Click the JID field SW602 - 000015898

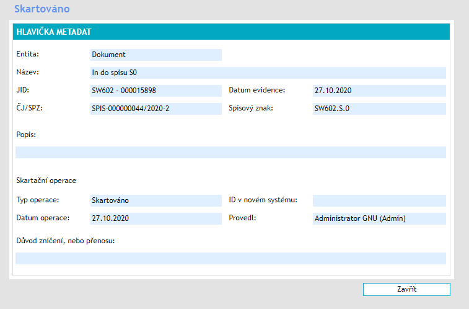pos(156,91)
